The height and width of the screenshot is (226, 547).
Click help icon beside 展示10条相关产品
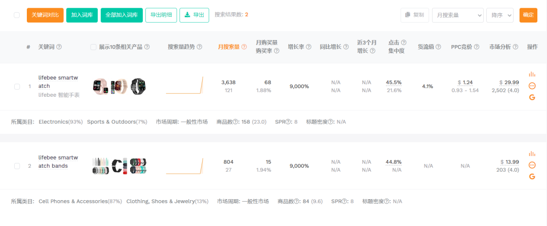147,47
